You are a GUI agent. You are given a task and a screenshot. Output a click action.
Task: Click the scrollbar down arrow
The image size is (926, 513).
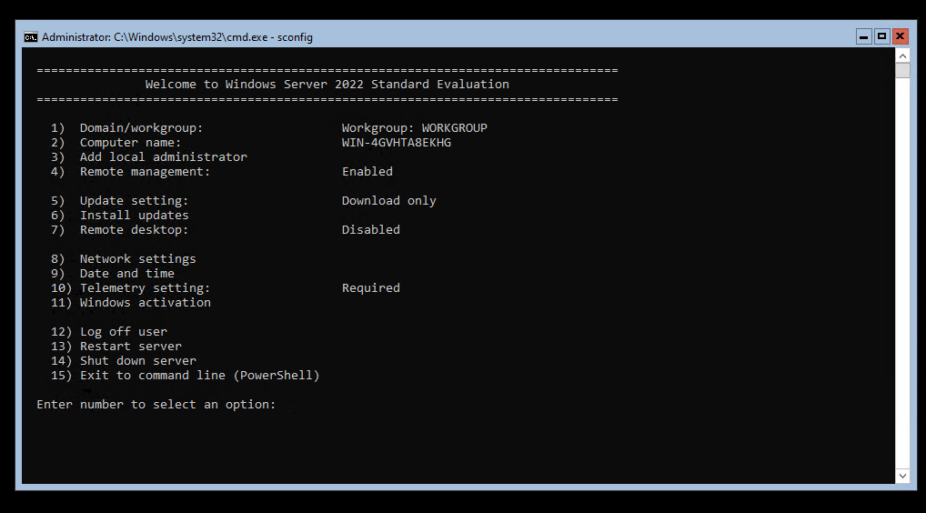[902, 476]
